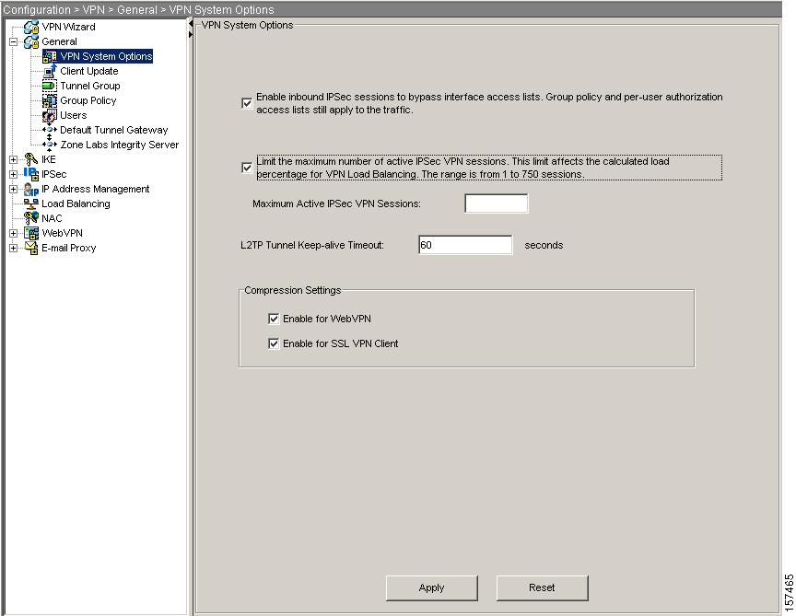
Task: Click the NAC icon
Action: [x=31, y=218]
